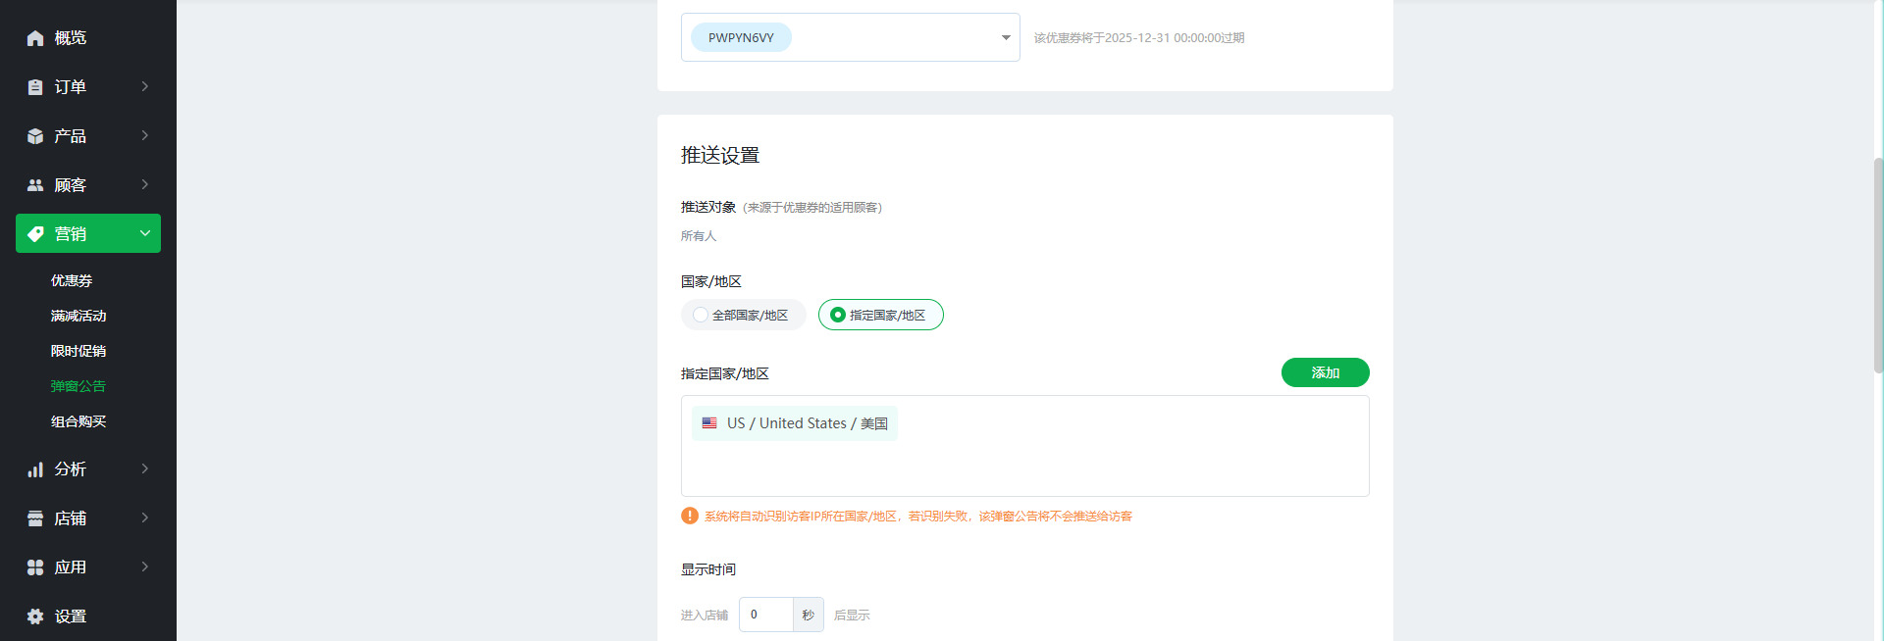Open the 组合购买 menu entry
This screenshot has width=1884, height=641.
click(78, 421)
